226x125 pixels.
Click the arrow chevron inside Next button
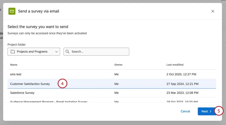(x=211, y=111)
